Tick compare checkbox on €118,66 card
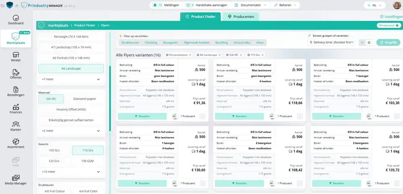Image resolution: width=403 pixels, height=194 pixels. pos(300,116)
